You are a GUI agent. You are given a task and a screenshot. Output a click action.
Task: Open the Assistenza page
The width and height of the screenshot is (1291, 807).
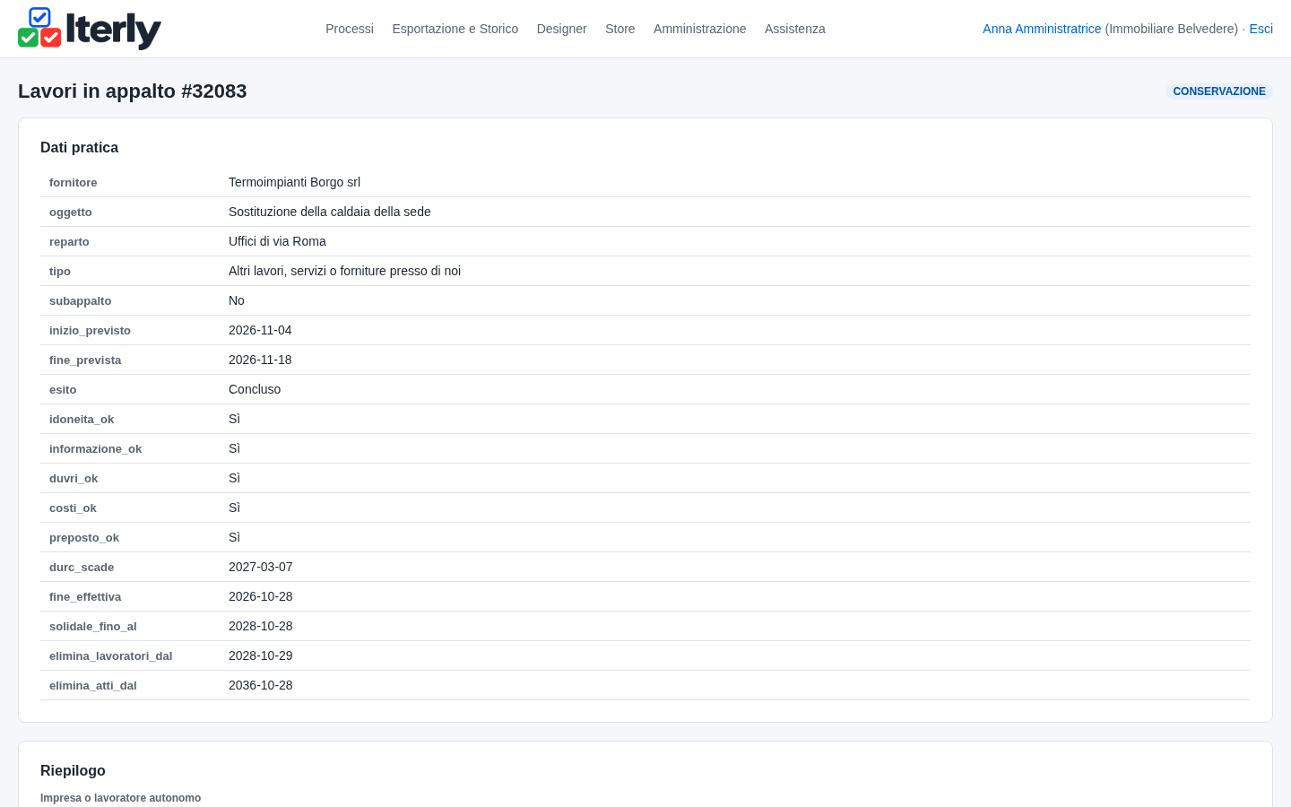[795, 29]
